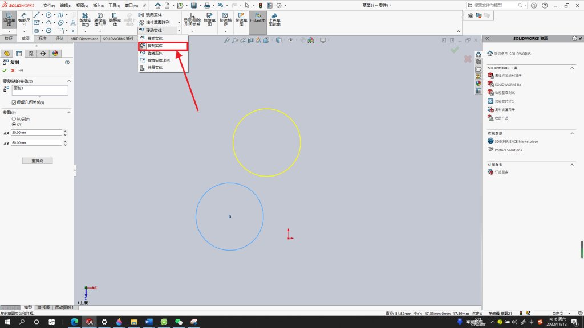Pin the SOLIDWORKS Resources task pane
This screenshot has width=584, height=328.
(x=580, y=38)
